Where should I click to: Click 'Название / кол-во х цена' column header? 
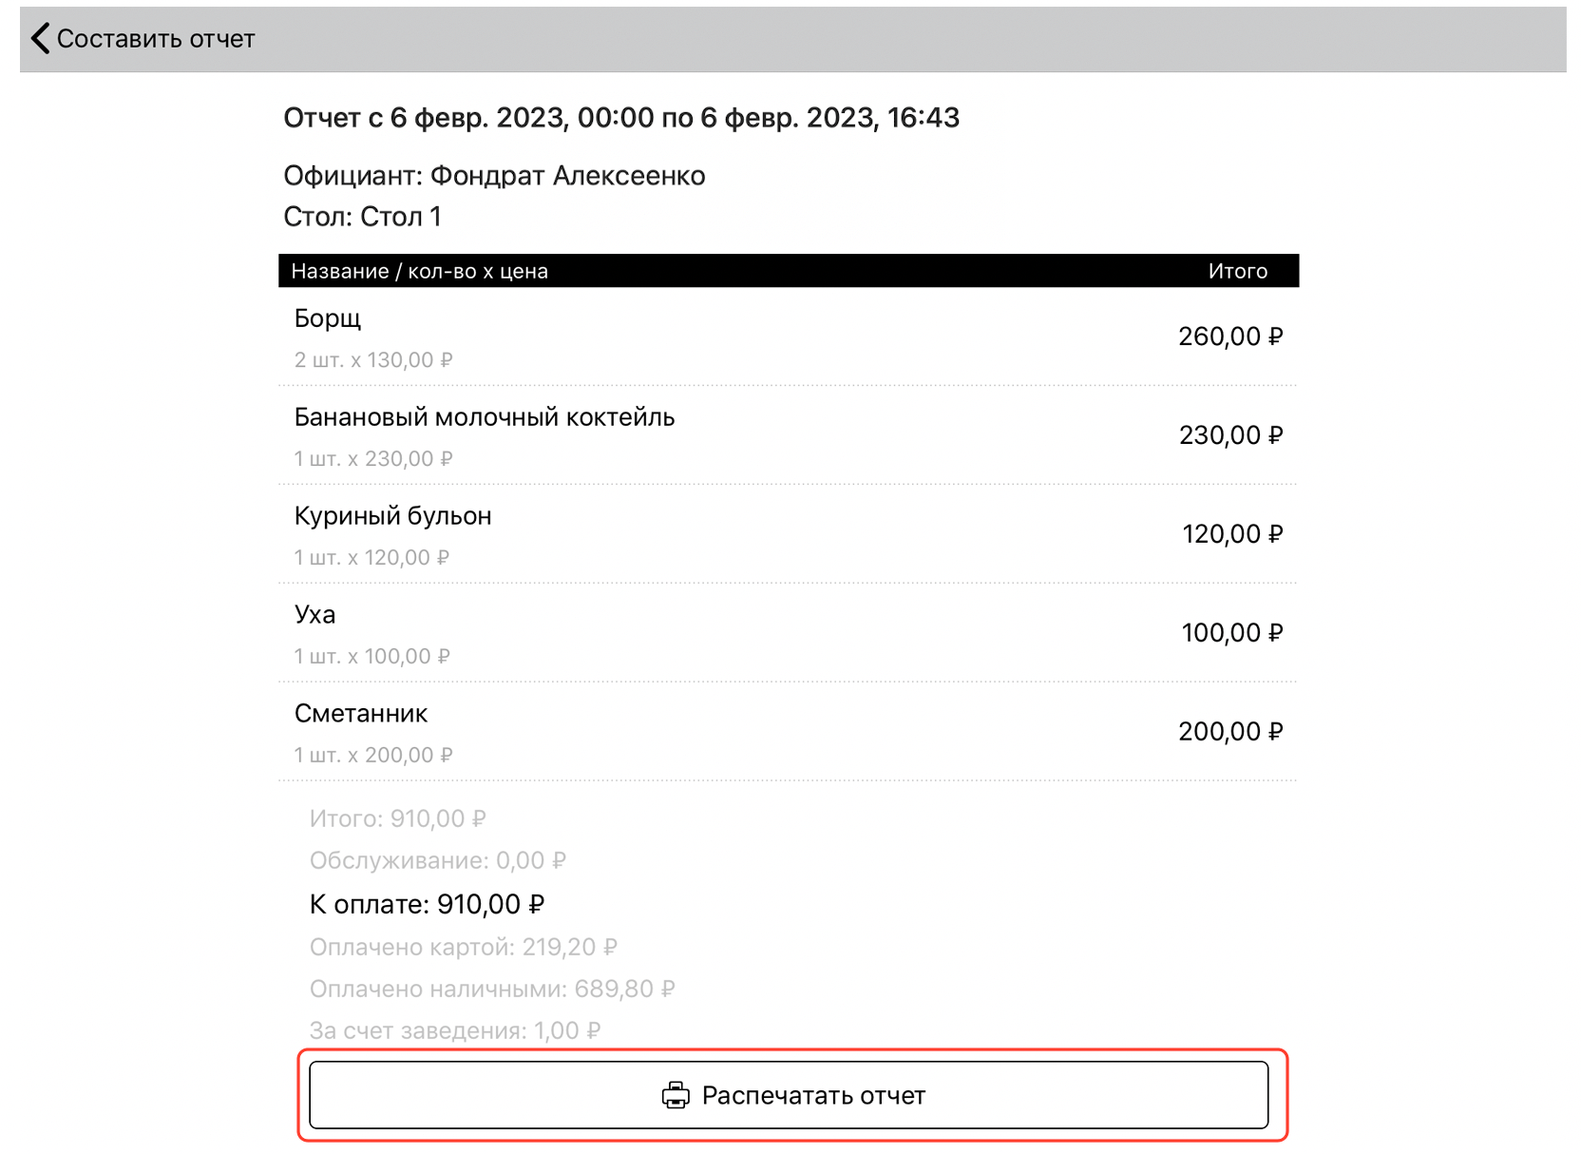pyautogui.click(x=419, y=271)
